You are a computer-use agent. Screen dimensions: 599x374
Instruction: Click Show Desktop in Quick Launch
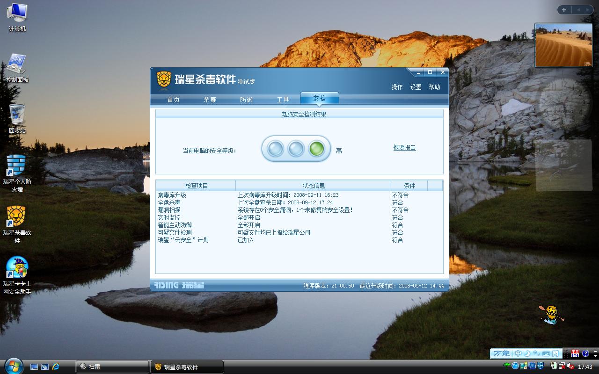(x=34, y=367)
